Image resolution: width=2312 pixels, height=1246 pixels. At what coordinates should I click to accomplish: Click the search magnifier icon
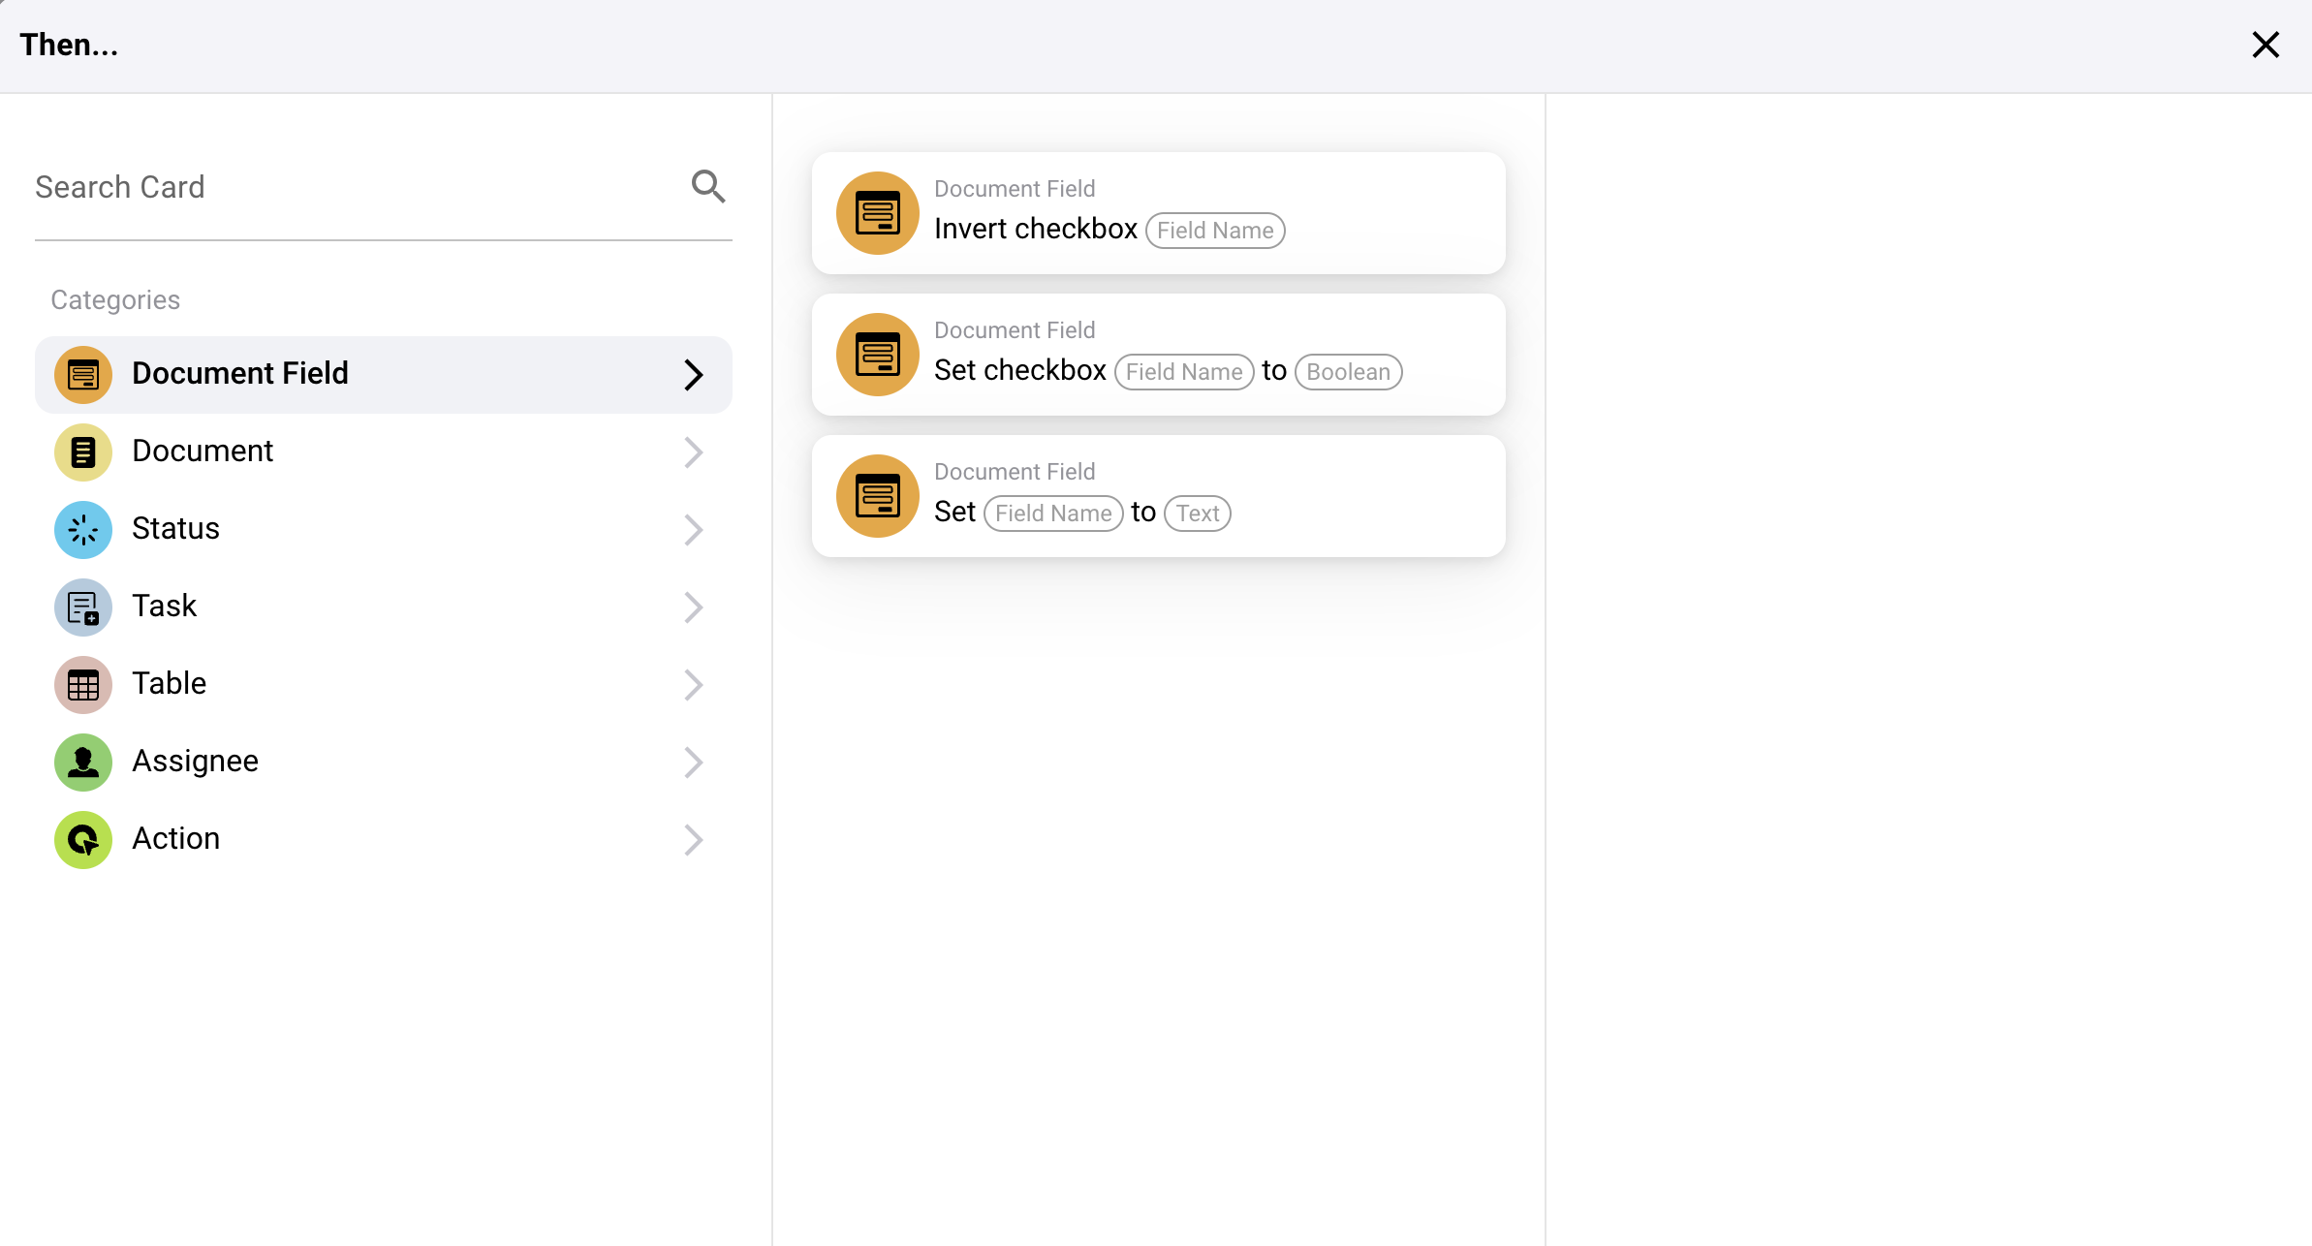click(x=708, y=186)
